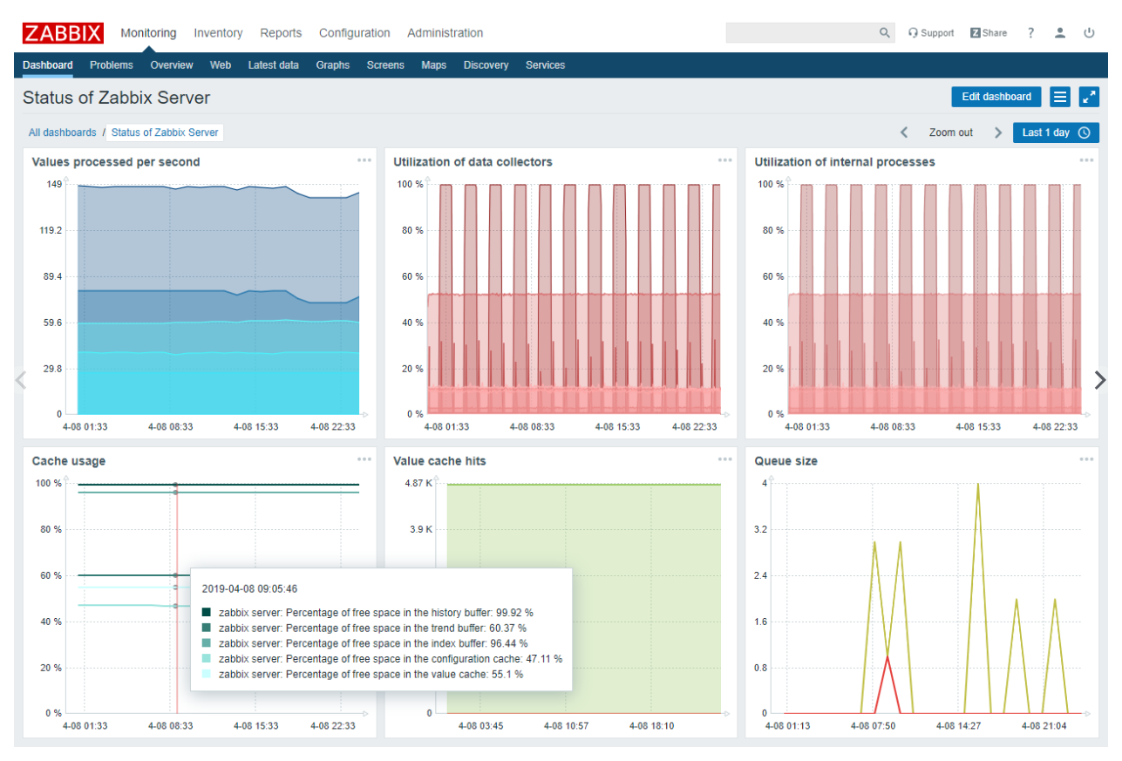The image size is (1122, 761).
Task: Click the Queue size widget title
Action: (786, 461)
